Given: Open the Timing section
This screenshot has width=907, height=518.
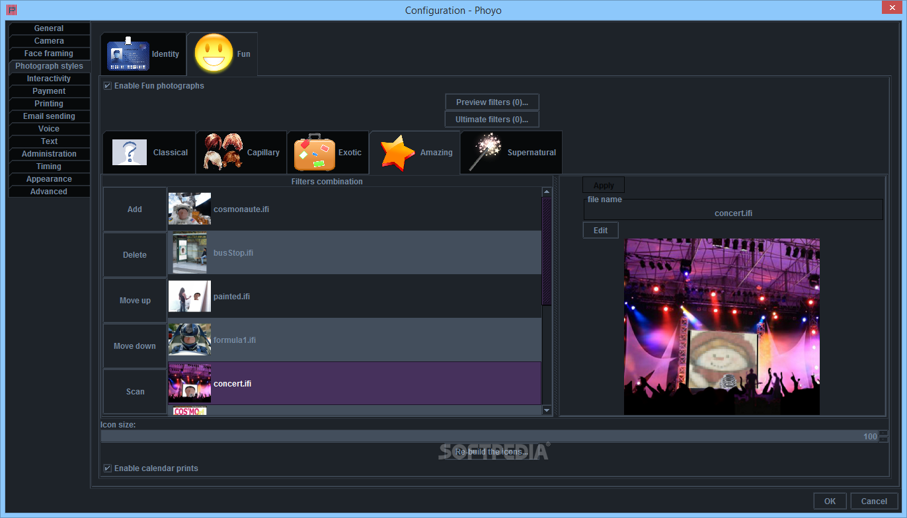Looking at the screenshot, I should [x=49, y=166].
